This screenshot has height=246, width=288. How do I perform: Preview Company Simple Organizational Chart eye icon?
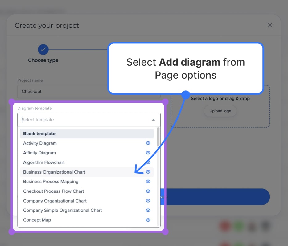(x=148, y=210)
